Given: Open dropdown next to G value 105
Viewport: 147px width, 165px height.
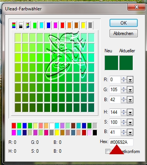Looking at the screenshot, I should 130,90.
